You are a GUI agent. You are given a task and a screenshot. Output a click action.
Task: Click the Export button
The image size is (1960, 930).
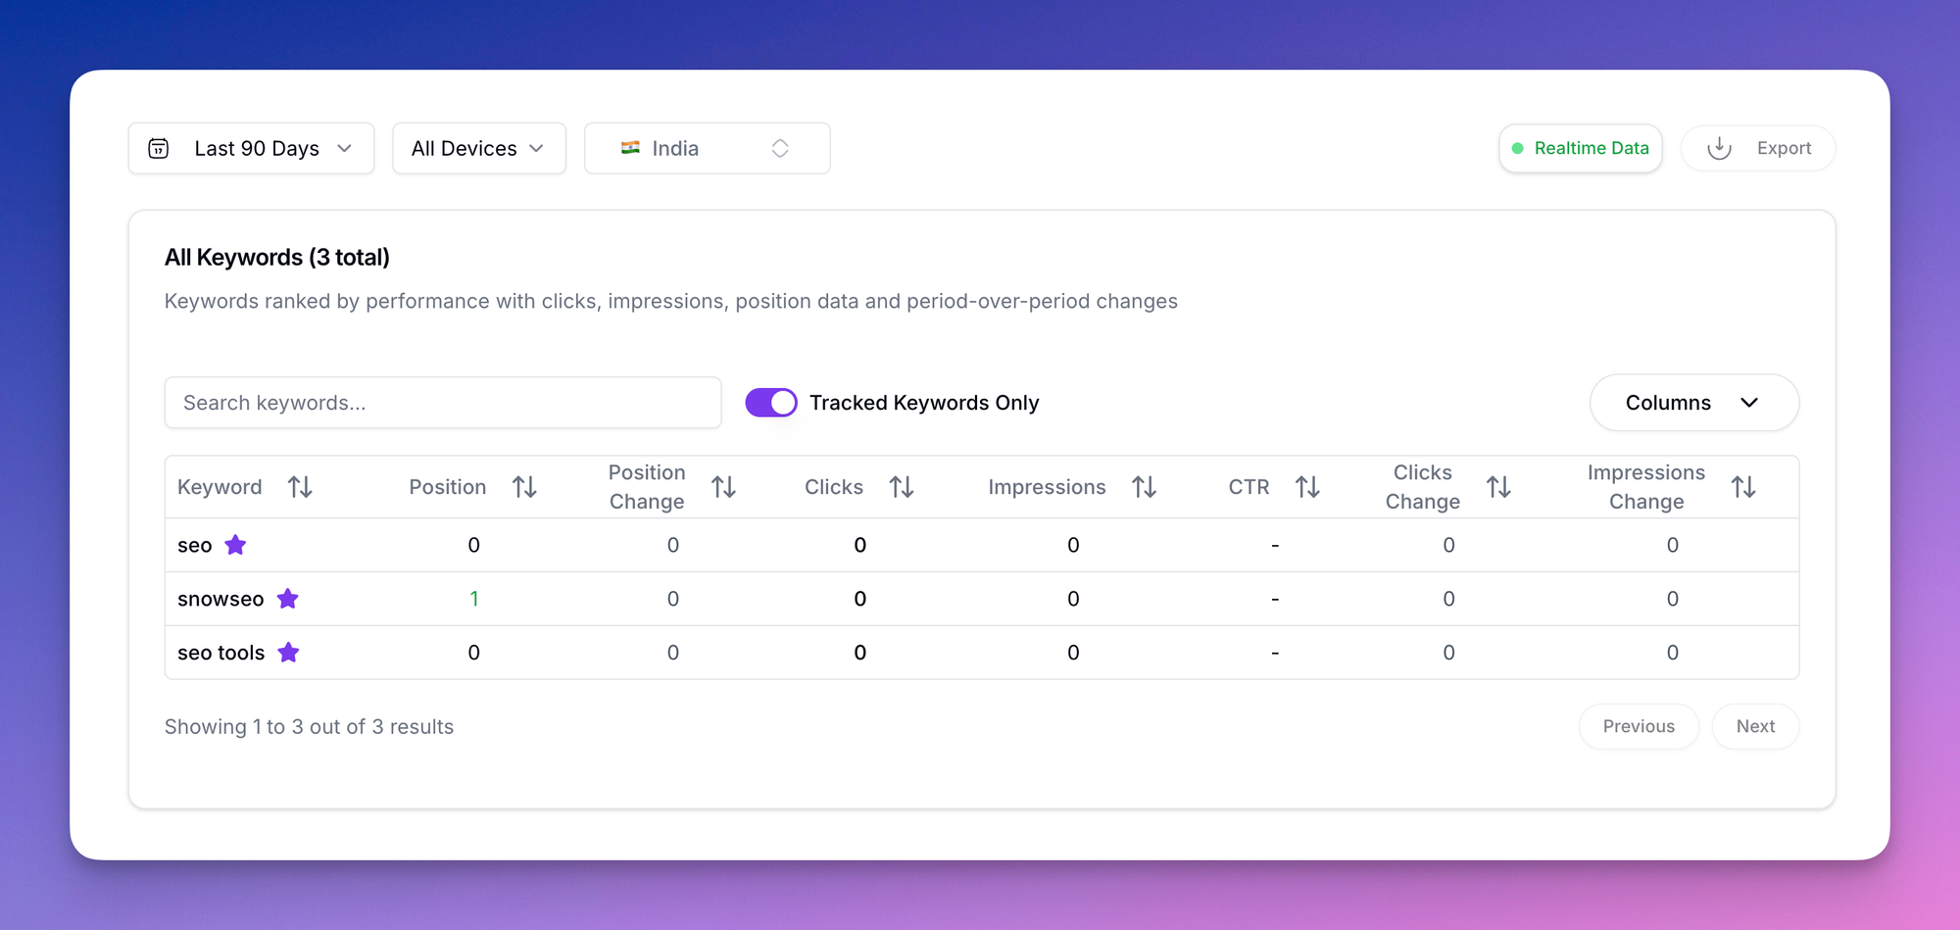(x=1784, y=148)
